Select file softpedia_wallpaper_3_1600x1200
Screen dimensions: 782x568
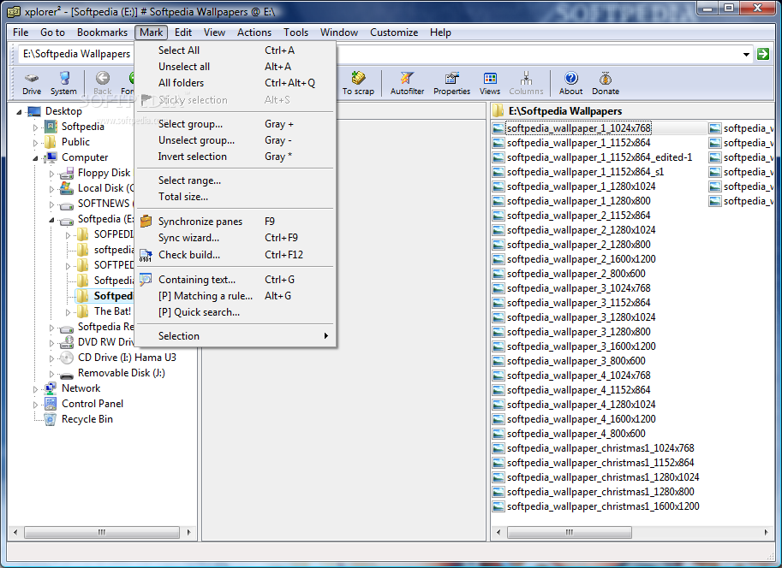pyautogui.click(x=581, y=346)
